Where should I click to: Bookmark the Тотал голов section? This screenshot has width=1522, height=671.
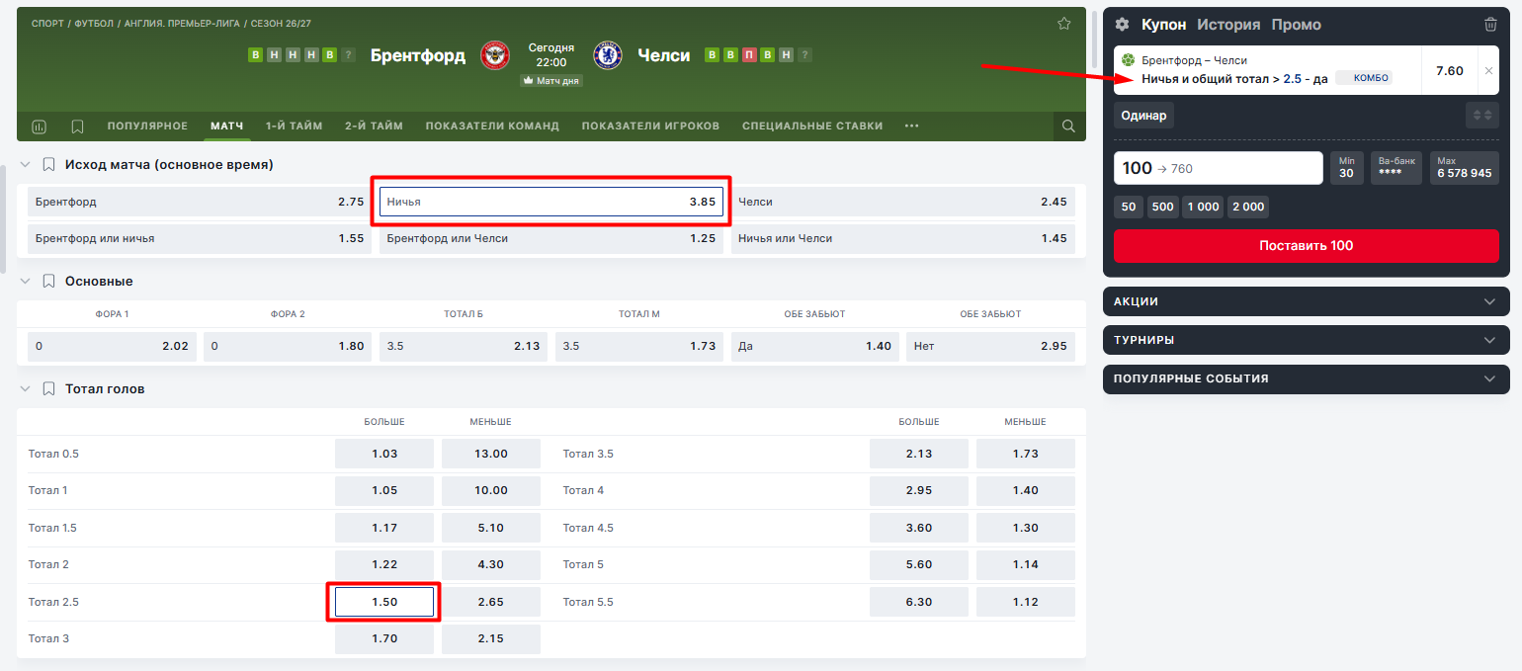pos(48,389)
